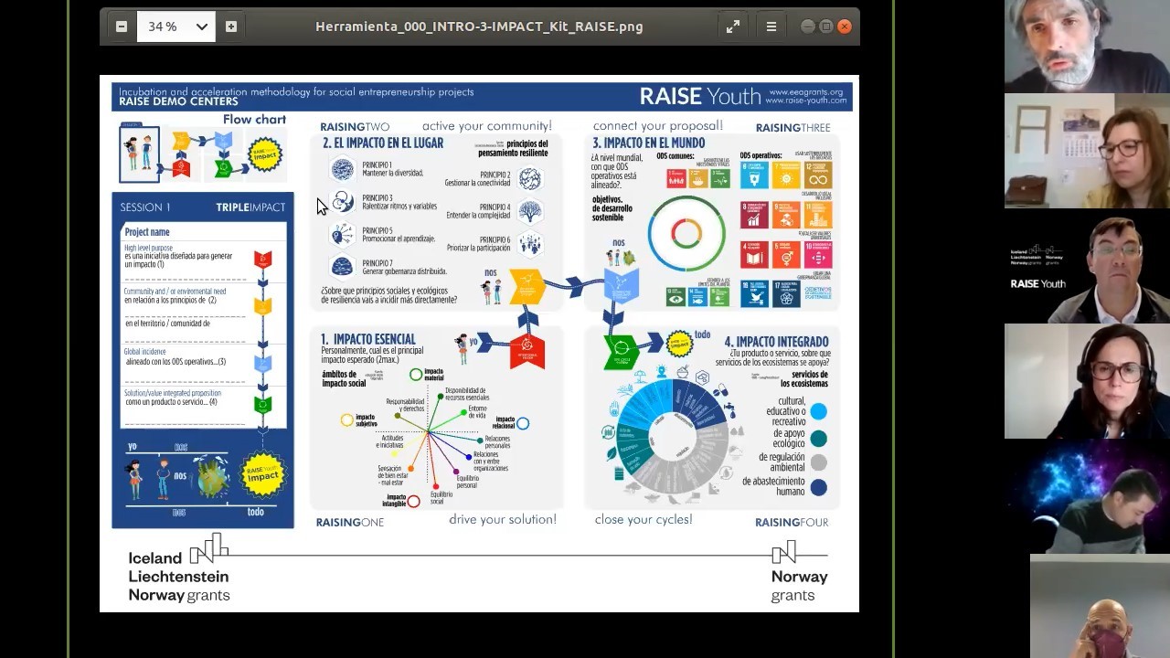Click 'connect your proposal!' text

(658, 126)
